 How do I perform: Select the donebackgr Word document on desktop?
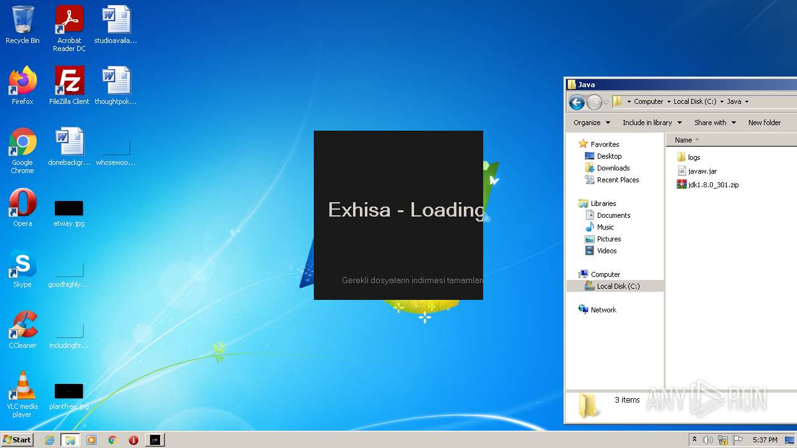(x=69, y=147)
